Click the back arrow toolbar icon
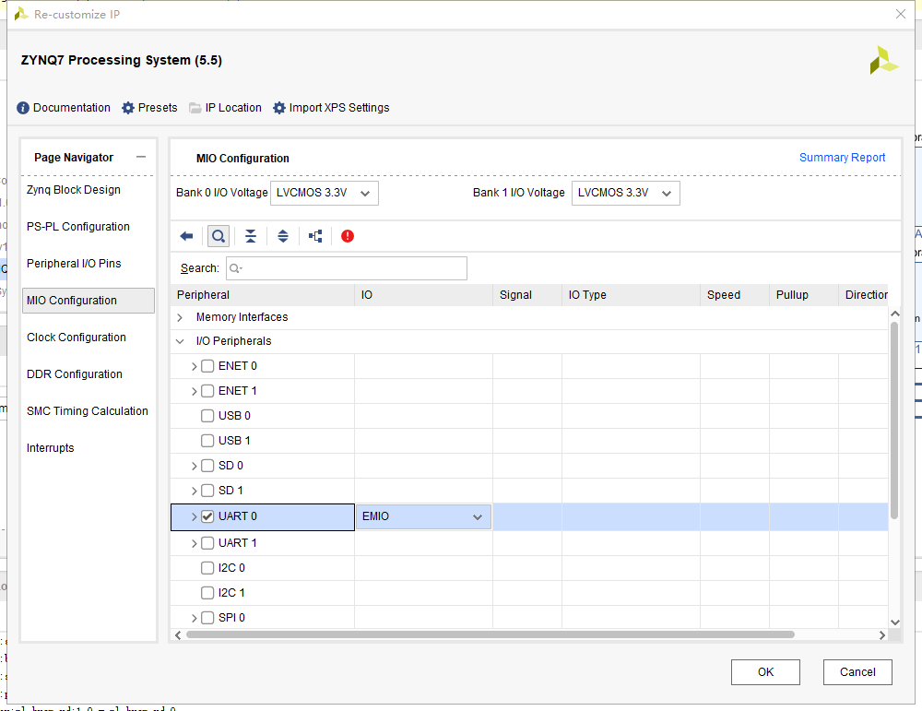Screen dimensions: 922x711 pos(186,236)
